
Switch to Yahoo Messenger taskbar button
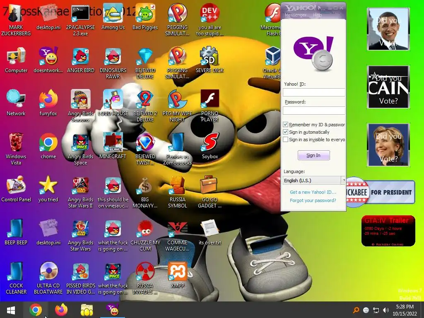(x=113, y=310)
